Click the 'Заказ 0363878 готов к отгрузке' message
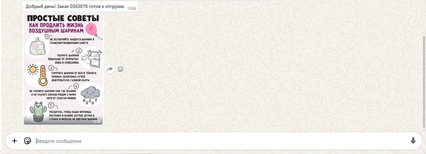The width and height of the screenshot is (426, 154). pyautogui.click(x=75, y=6)
